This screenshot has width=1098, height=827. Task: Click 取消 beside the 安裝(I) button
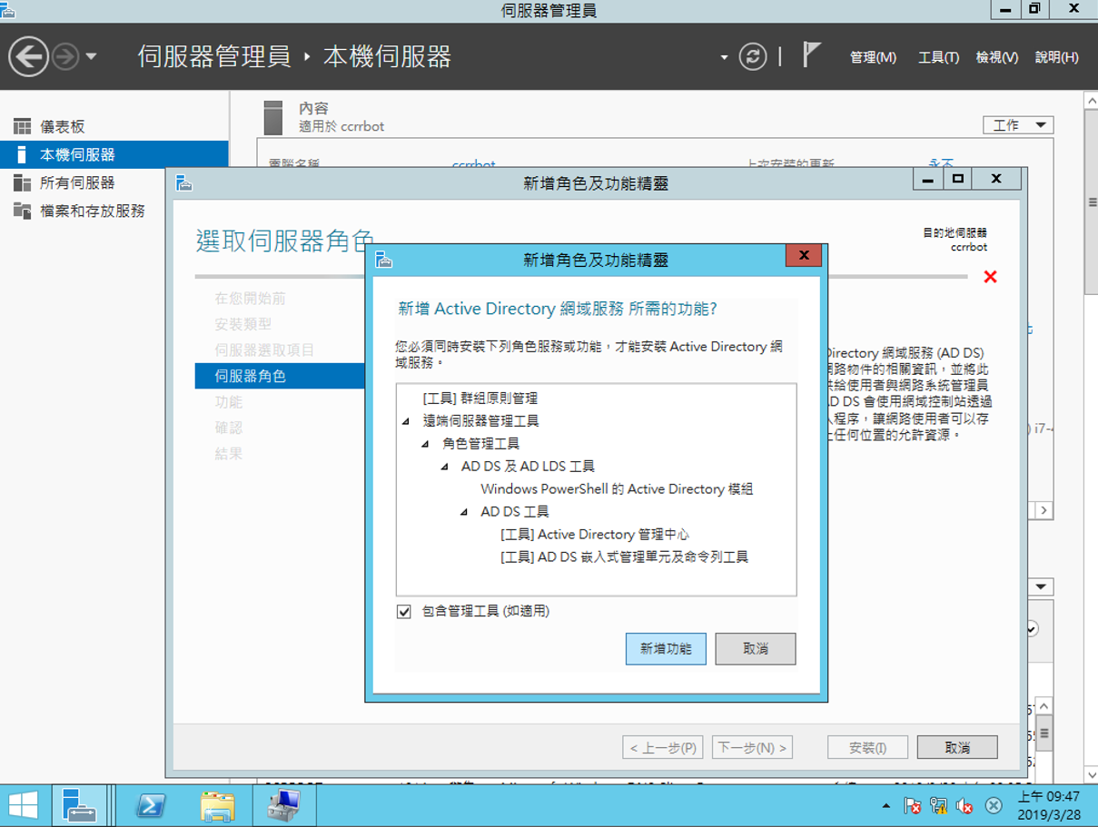click(x=957, y=748)
